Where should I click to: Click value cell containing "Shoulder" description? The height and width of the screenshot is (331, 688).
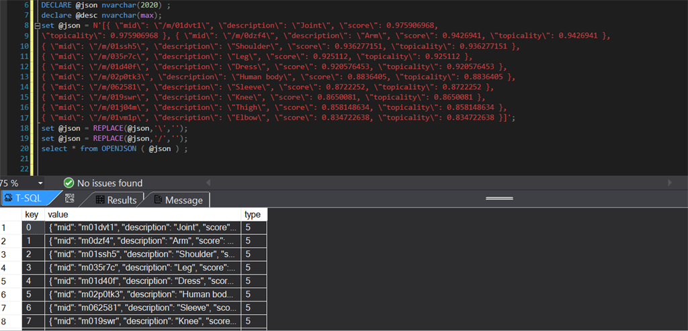pos(144,254)
